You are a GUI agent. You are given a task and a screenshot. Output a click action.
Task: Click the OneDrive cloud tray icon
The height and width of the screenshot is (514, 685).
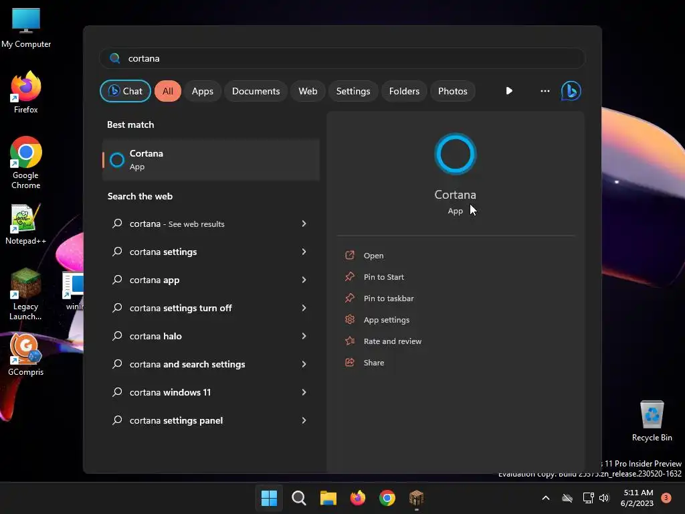[567, 498]
